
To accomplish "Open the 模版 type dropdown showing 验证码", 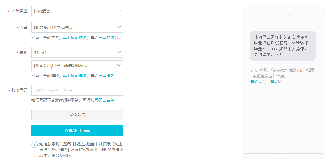I will tap(77, 52).
